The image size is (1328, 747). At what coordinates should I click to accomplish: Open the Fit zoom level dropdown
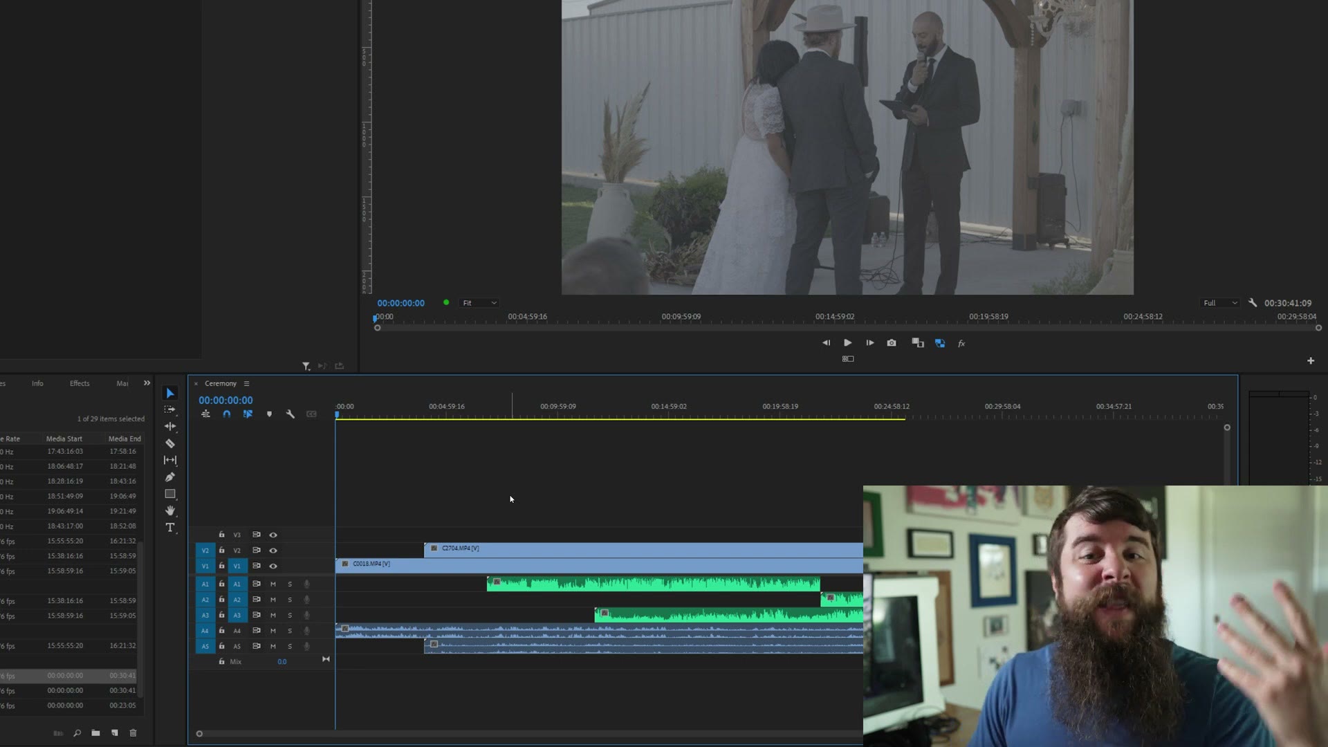point(479,303)
